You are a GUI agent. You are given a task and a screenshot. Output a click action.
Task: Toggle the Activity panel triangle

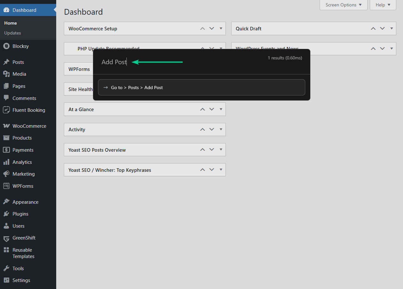221,129
